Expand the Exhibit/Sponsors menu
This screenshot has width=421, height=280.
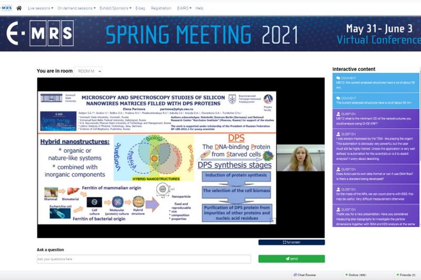115,8
